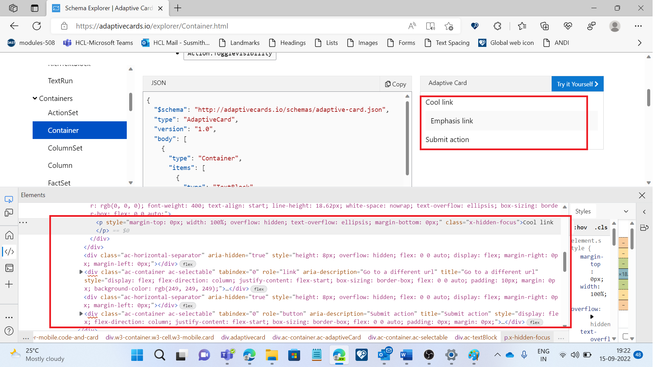Open DevTools help question mark icon
This screenshot has width=656, height=367.
(9, 331)
